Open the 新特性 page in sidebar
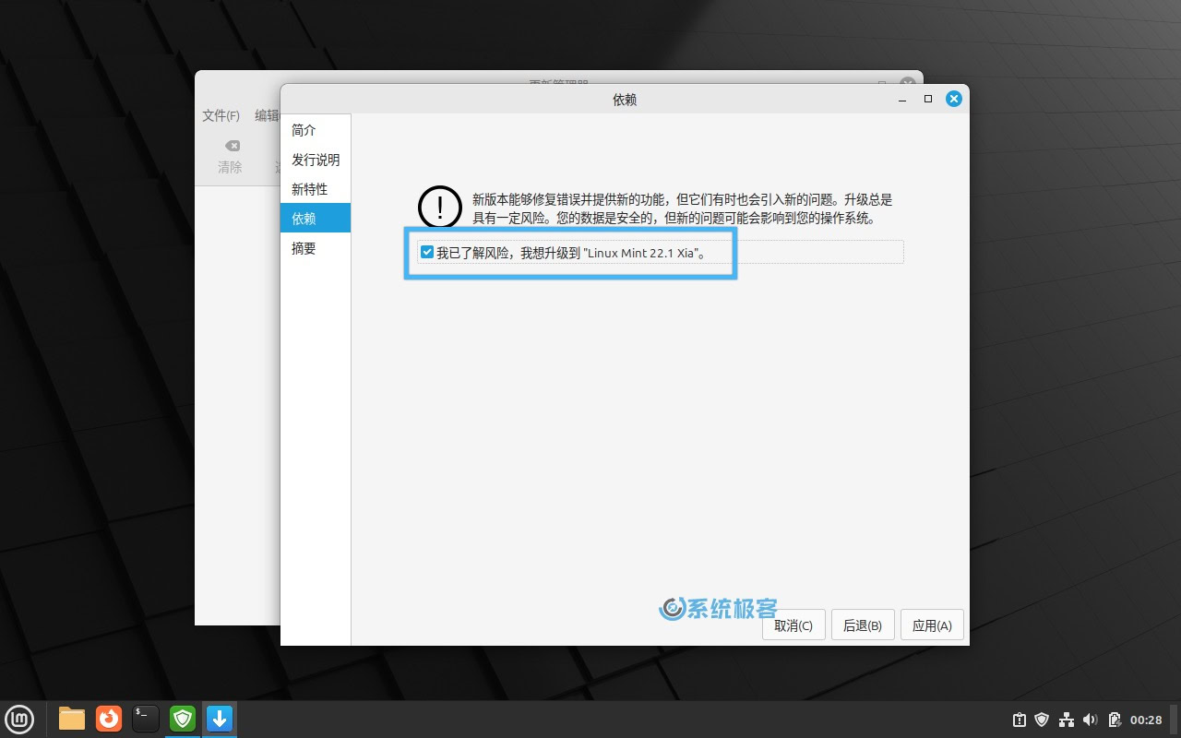 point(316,189)
